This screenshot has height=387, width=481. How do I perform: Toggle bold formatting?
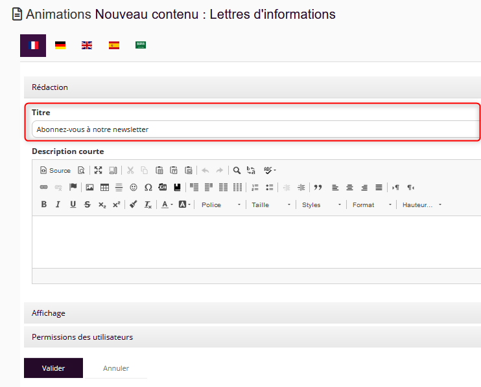(x=44, y=205)
